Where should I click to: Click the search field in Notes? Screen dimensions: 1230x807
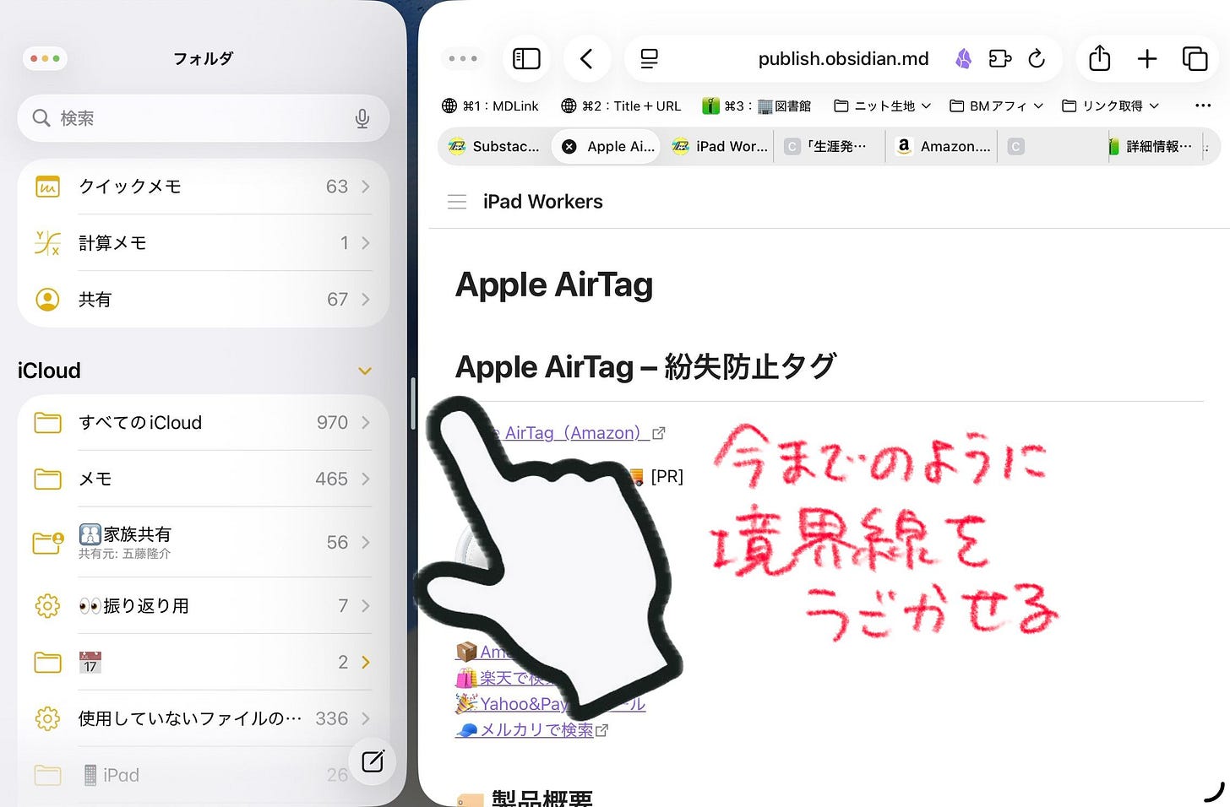click(203, 118)
